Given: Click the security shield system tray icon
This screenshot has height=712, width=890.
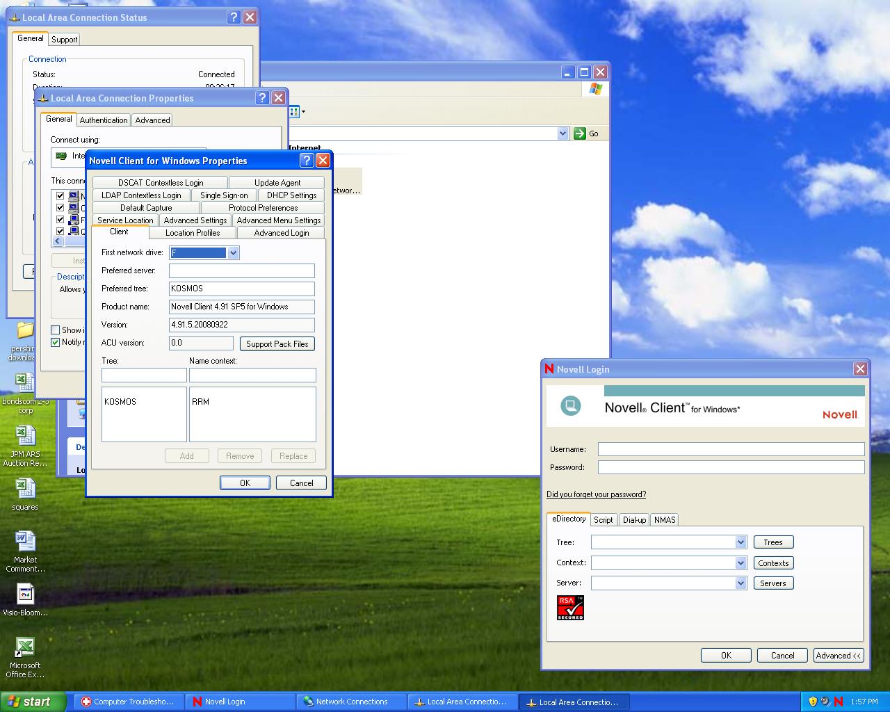Looking at the screenshot, I should coord(813,702).
